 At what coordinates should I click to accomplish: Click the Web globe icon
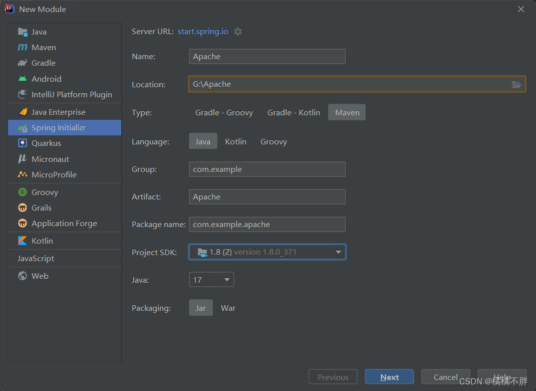coord(23,276)
